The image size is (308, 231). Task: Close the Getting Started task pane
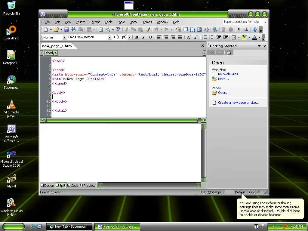point(265,46)
